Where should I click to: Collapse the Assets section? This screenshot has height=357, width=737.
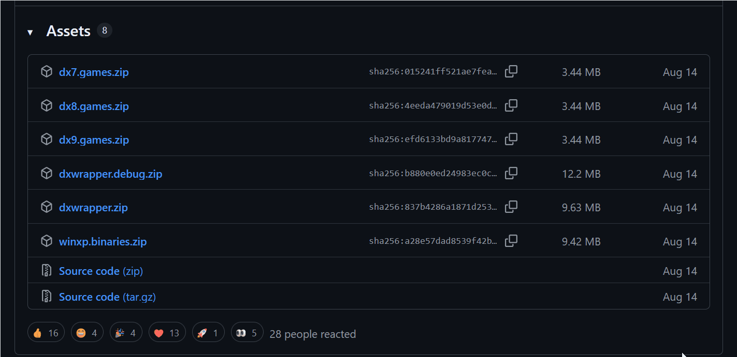click(x=30, y=32)
